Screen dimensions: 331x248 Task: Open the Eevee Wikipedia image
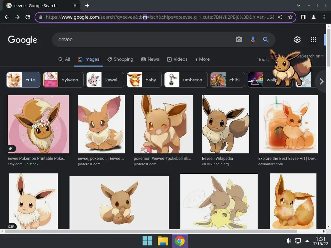pyautogui.click(x=225, y=124)
